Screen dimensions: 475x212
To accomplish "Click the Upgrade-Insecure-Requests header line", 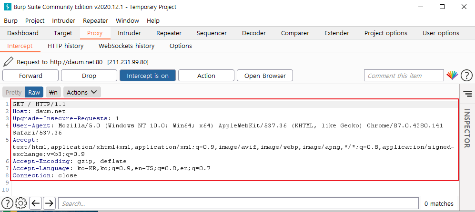I will click(x=66, y=118).
